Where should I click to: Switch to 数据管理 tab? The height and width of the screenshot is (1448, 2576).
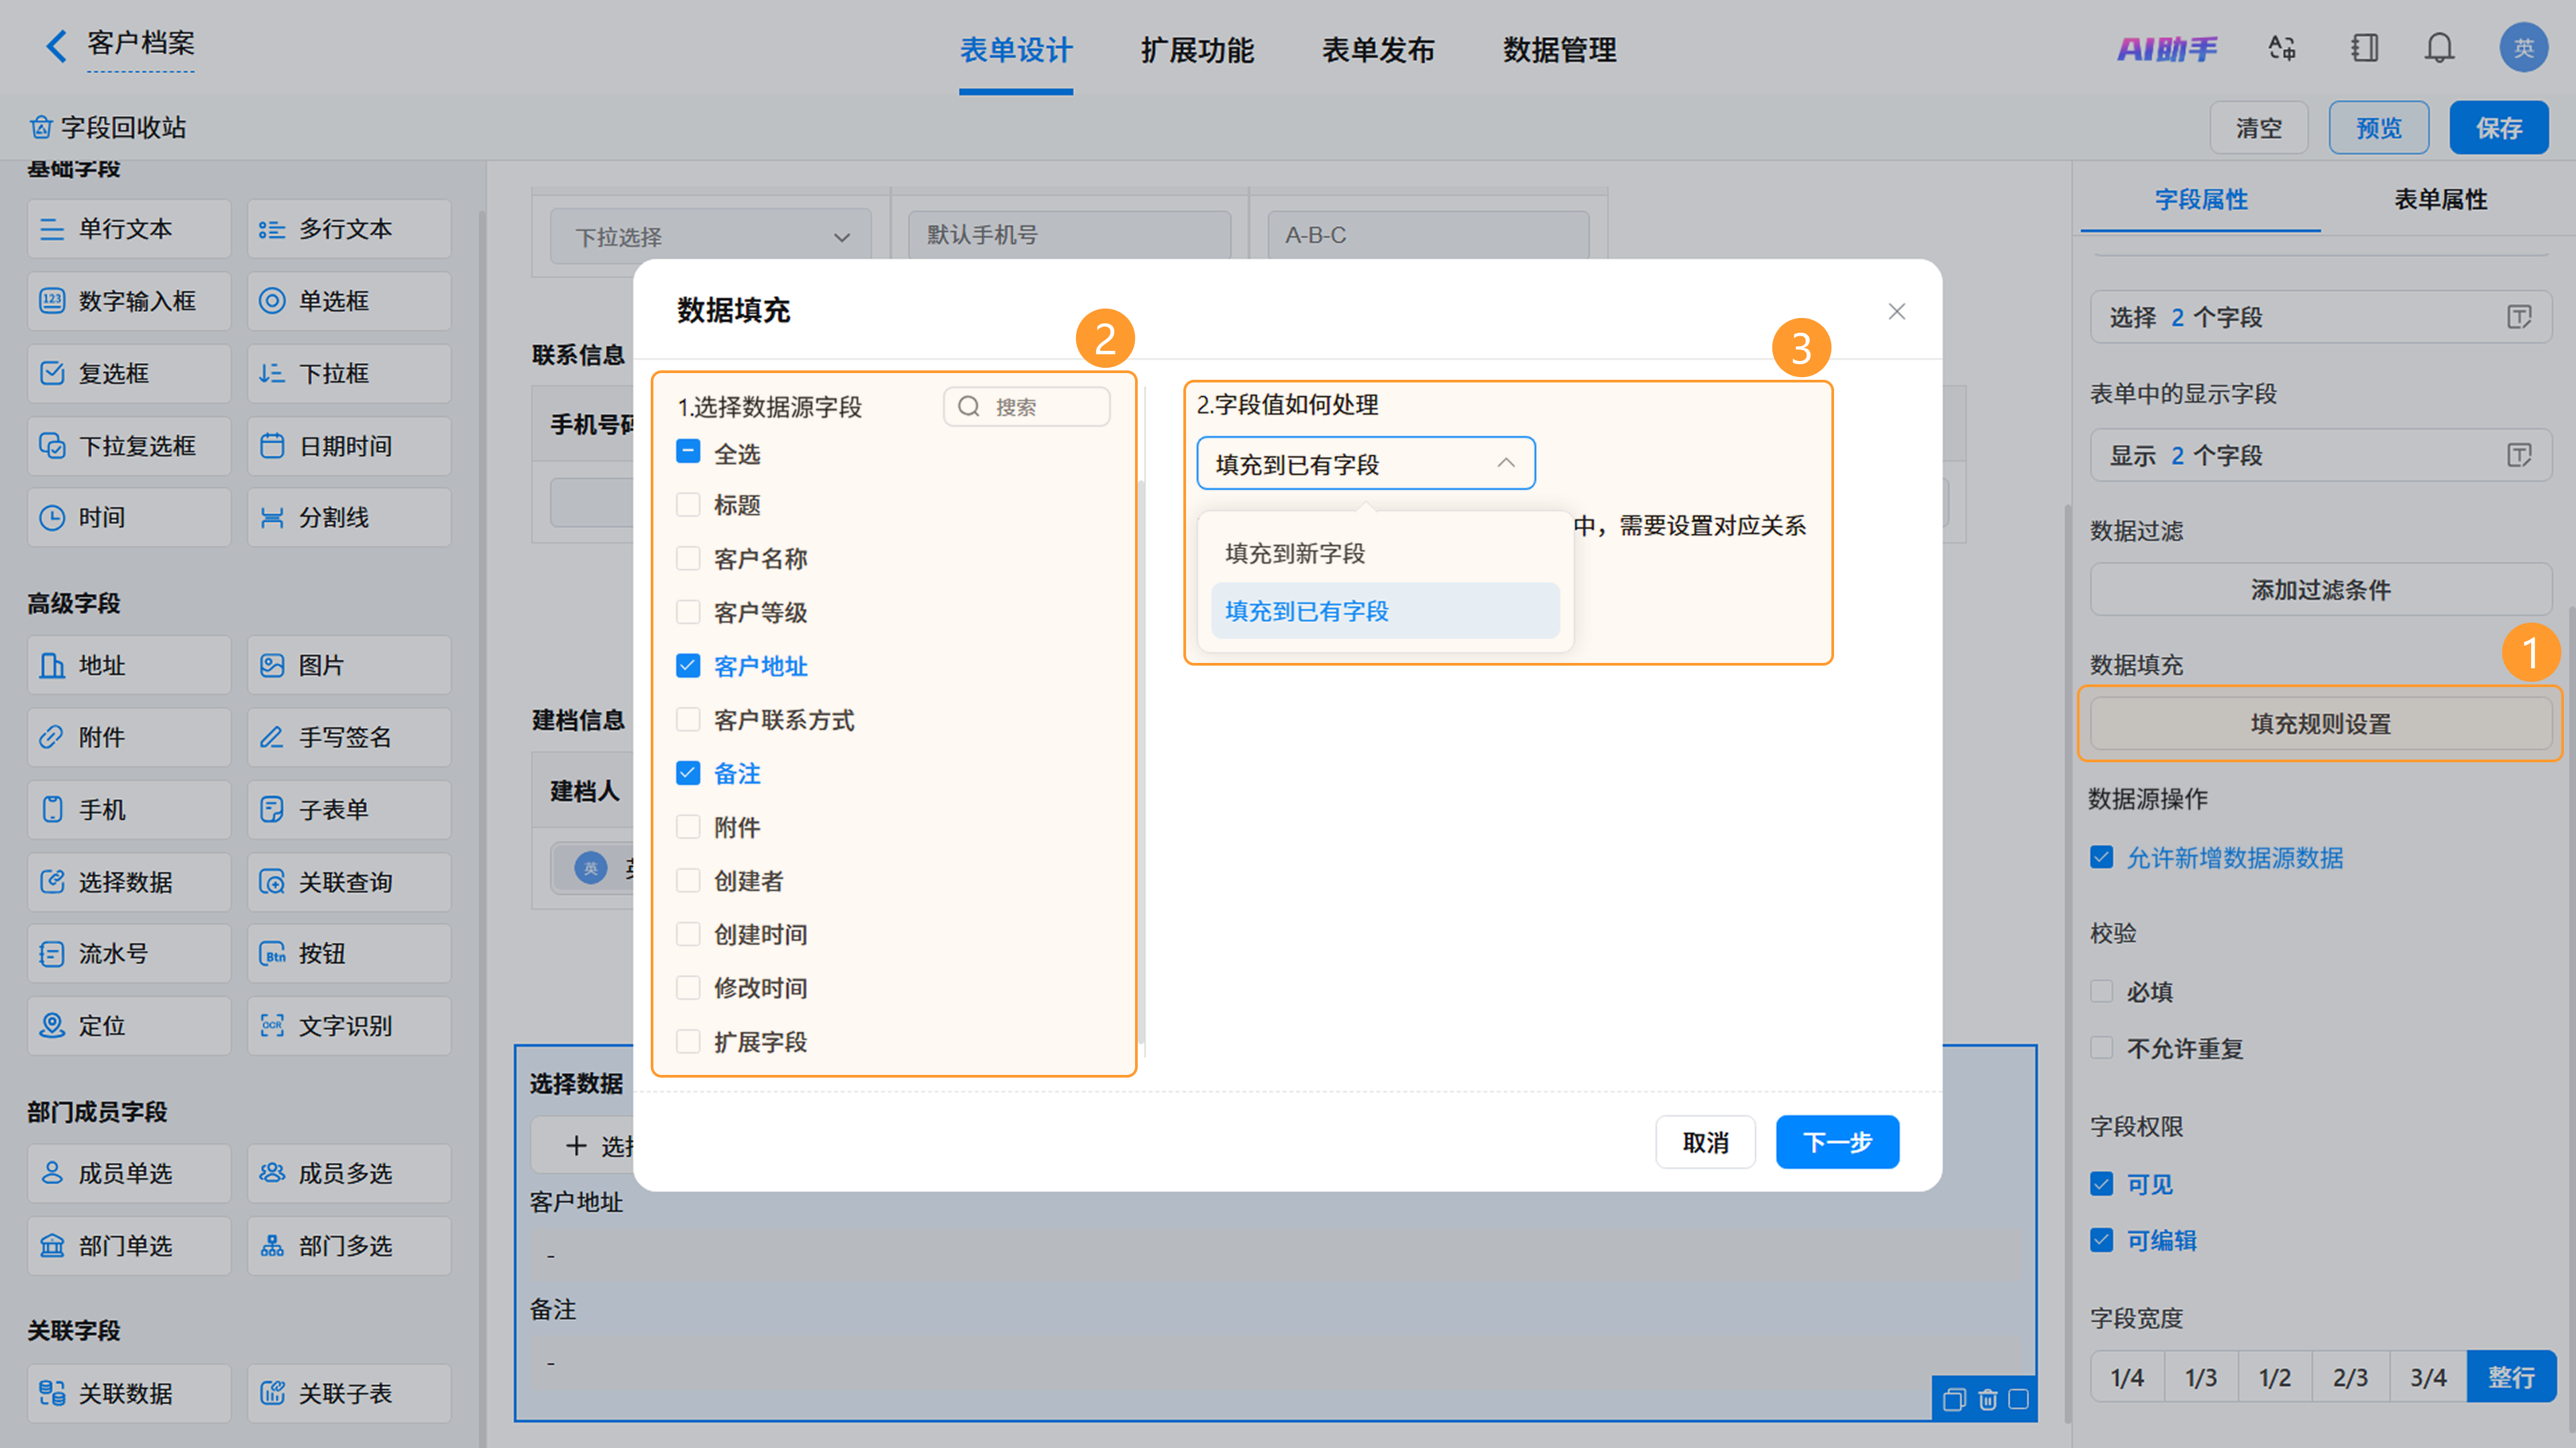[x=1559, y=50]
